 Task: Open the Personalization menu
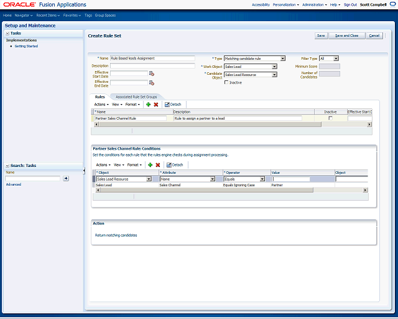click(x=286, y=4)
